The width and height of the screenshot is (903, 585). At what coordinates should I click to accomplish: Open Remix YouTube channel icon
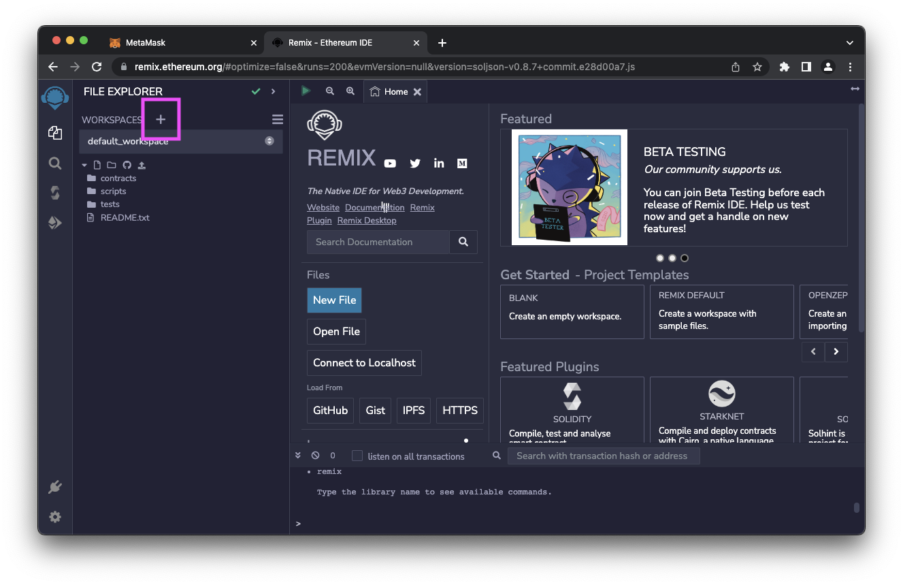click(x=390, y=163)
